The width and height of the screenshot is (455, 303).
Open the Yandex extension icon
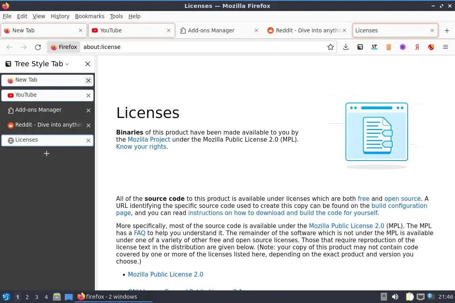coord(417,47)
